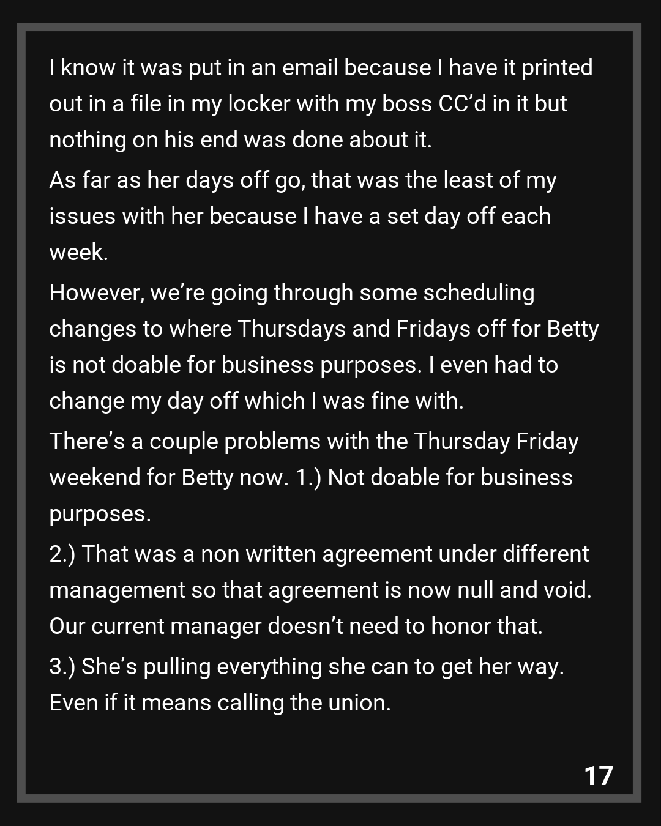Image resolution: width=661 pixels, height=826 pixels.
Task: Click the word 'scheduling'
Action: 478,292
